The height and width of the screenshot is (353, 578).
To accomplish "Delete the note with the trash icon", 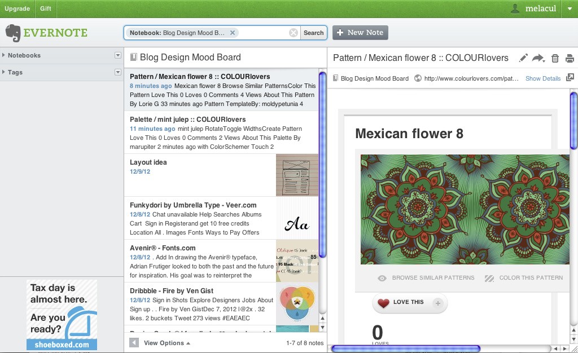I will 555,58.
